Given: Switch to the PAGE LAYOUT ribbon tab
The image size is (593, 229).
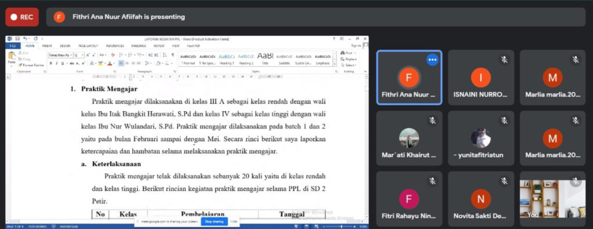Looking at the screenshot, I should pos(88,46).
